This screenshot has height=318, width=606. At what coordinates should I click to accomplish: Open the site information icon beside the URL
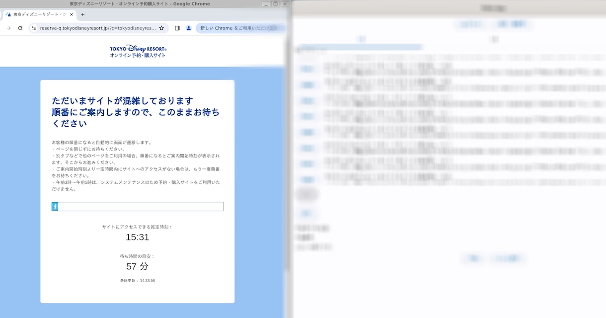tap(34, 28)
